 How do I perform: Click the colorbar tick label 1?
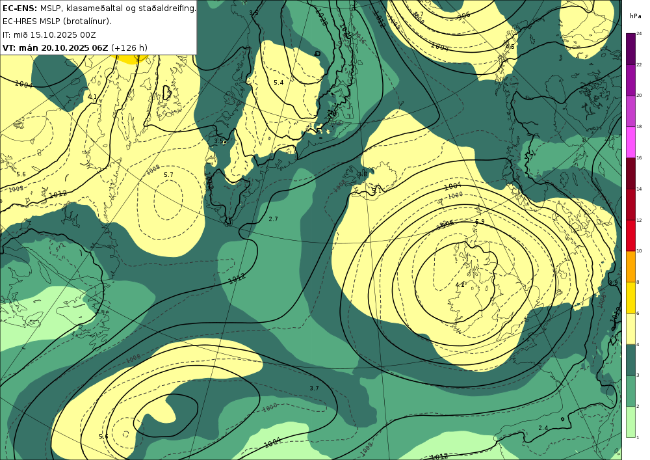tap(638, 437)
